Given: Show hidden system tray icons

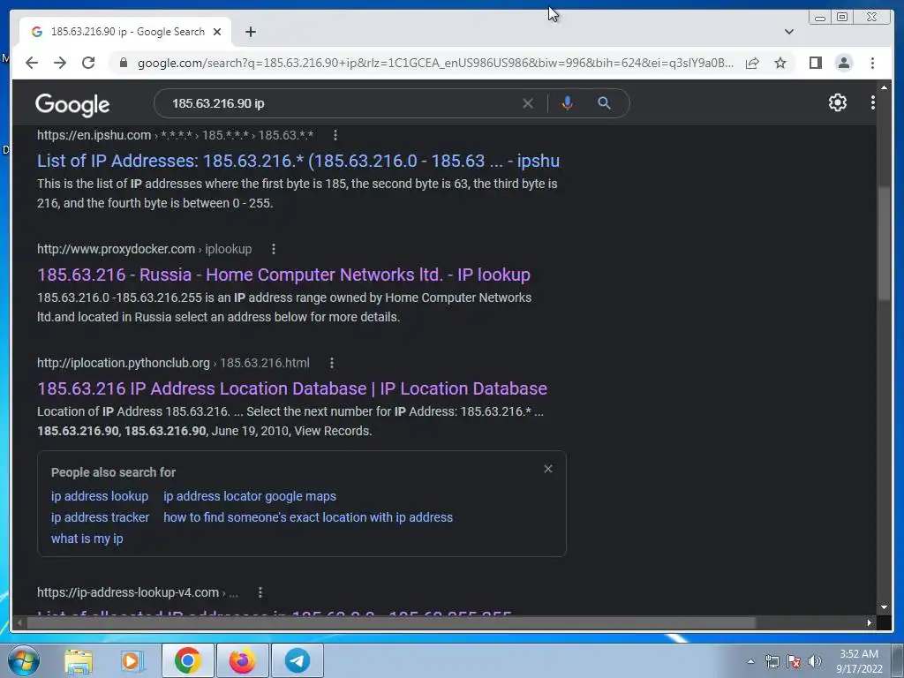Looking at the screenshot, I should pyautogui.click(x=750, y=662).
